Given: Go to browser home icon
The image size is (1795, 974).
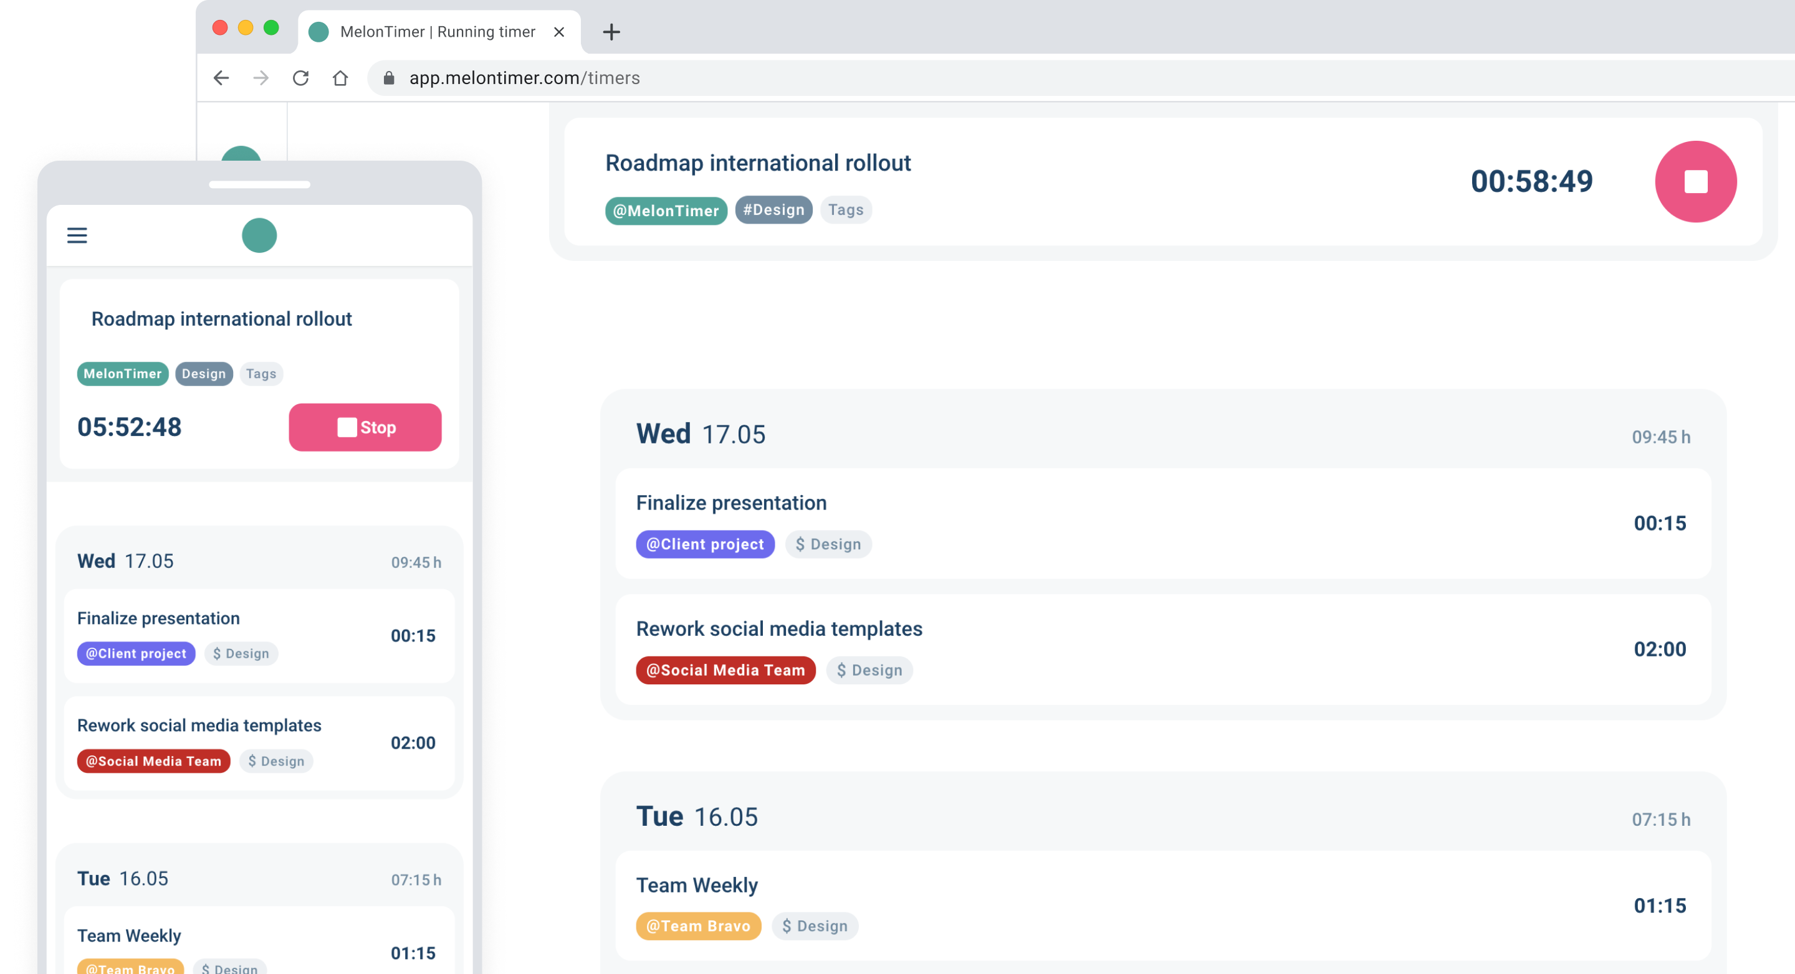Looking at the screenshot, I should [x=340, y=78].
